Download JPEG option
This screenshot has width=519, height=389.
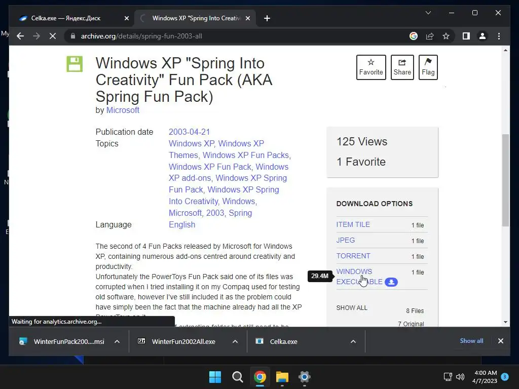pos(346,240)
